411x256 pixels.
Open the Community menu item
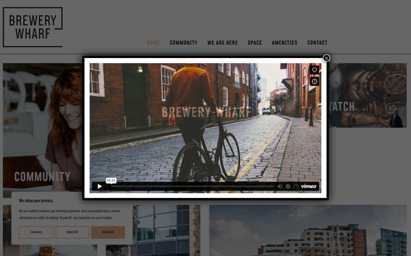point(183,43)
